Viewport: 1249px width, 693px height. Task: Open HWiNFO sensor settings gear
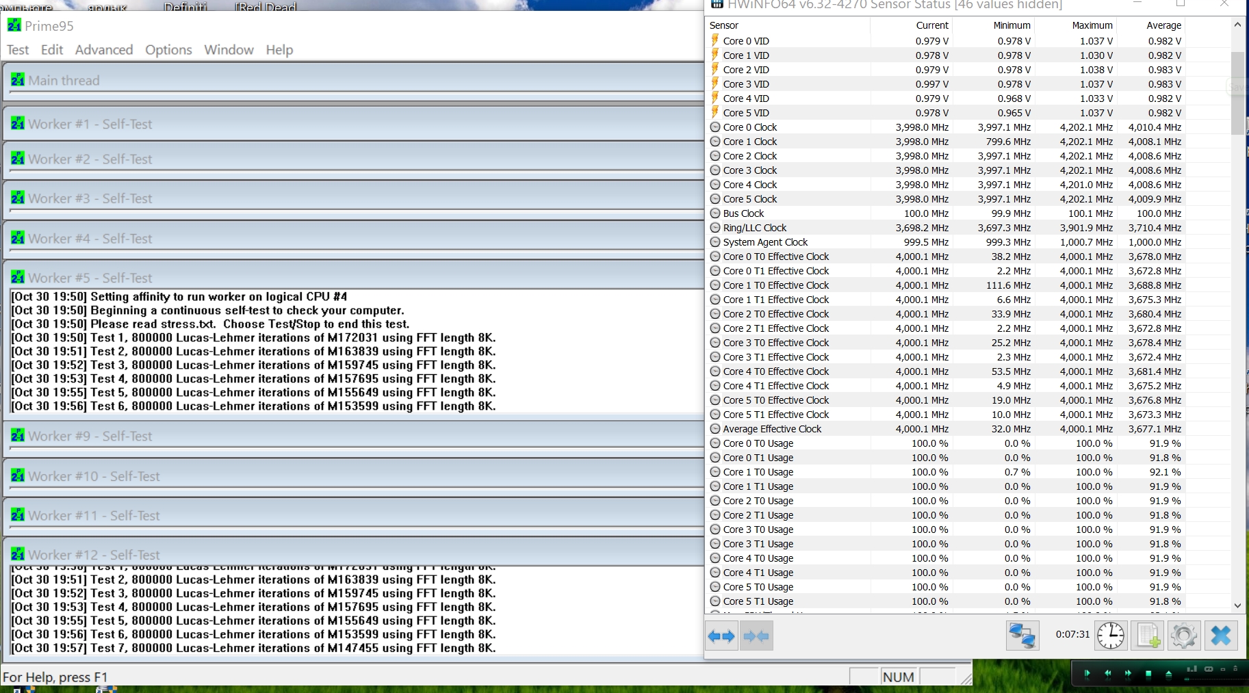(x=1184, y=636)
